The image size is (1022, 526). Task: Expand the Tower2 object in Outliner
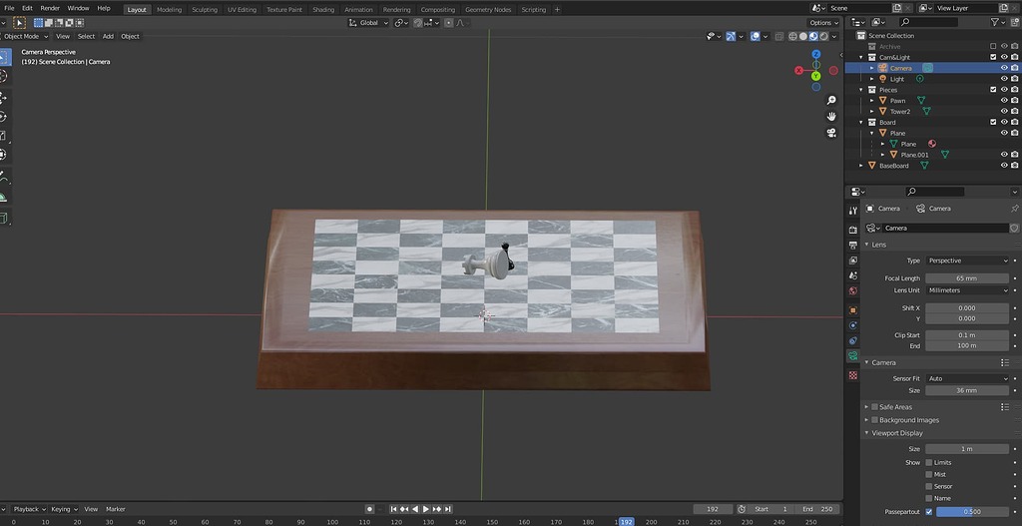[x=872, y=112]
